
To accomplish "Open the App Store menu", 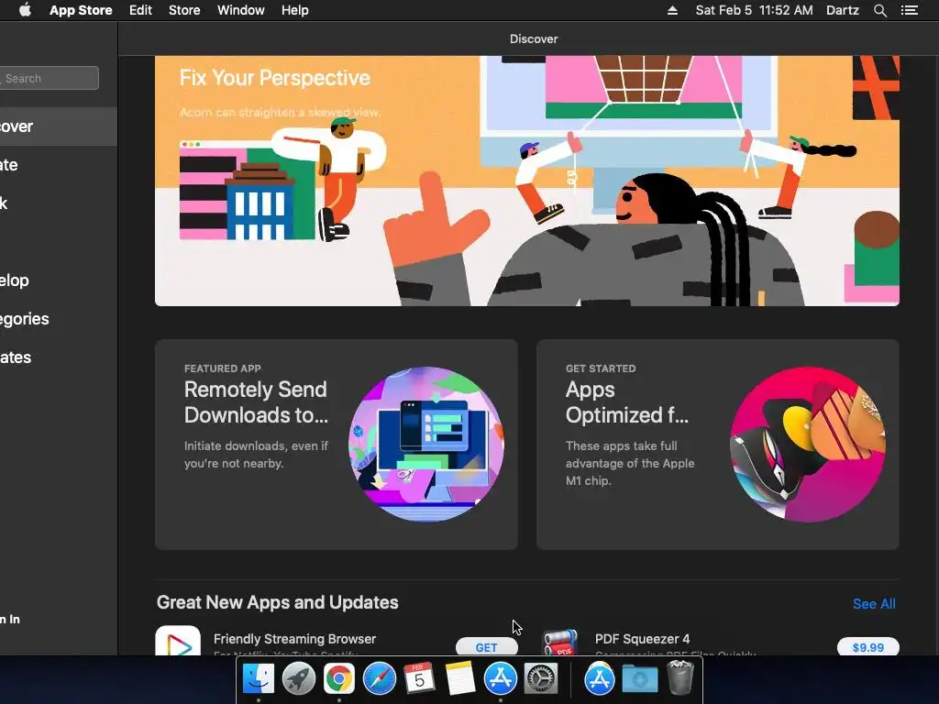I will (x=81, y=10).
